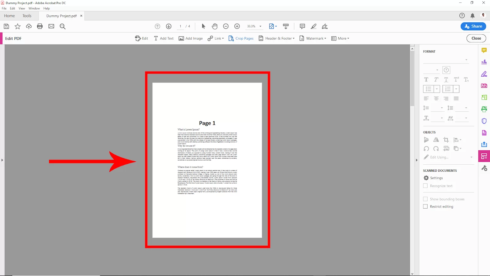This screenshot has height=276, width=490.
Task: Open the Find text search icon
Action: click(62, 26)
